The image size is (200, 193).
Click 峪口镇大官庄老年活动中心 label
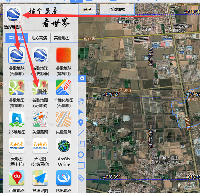click(x=166, y=160)
